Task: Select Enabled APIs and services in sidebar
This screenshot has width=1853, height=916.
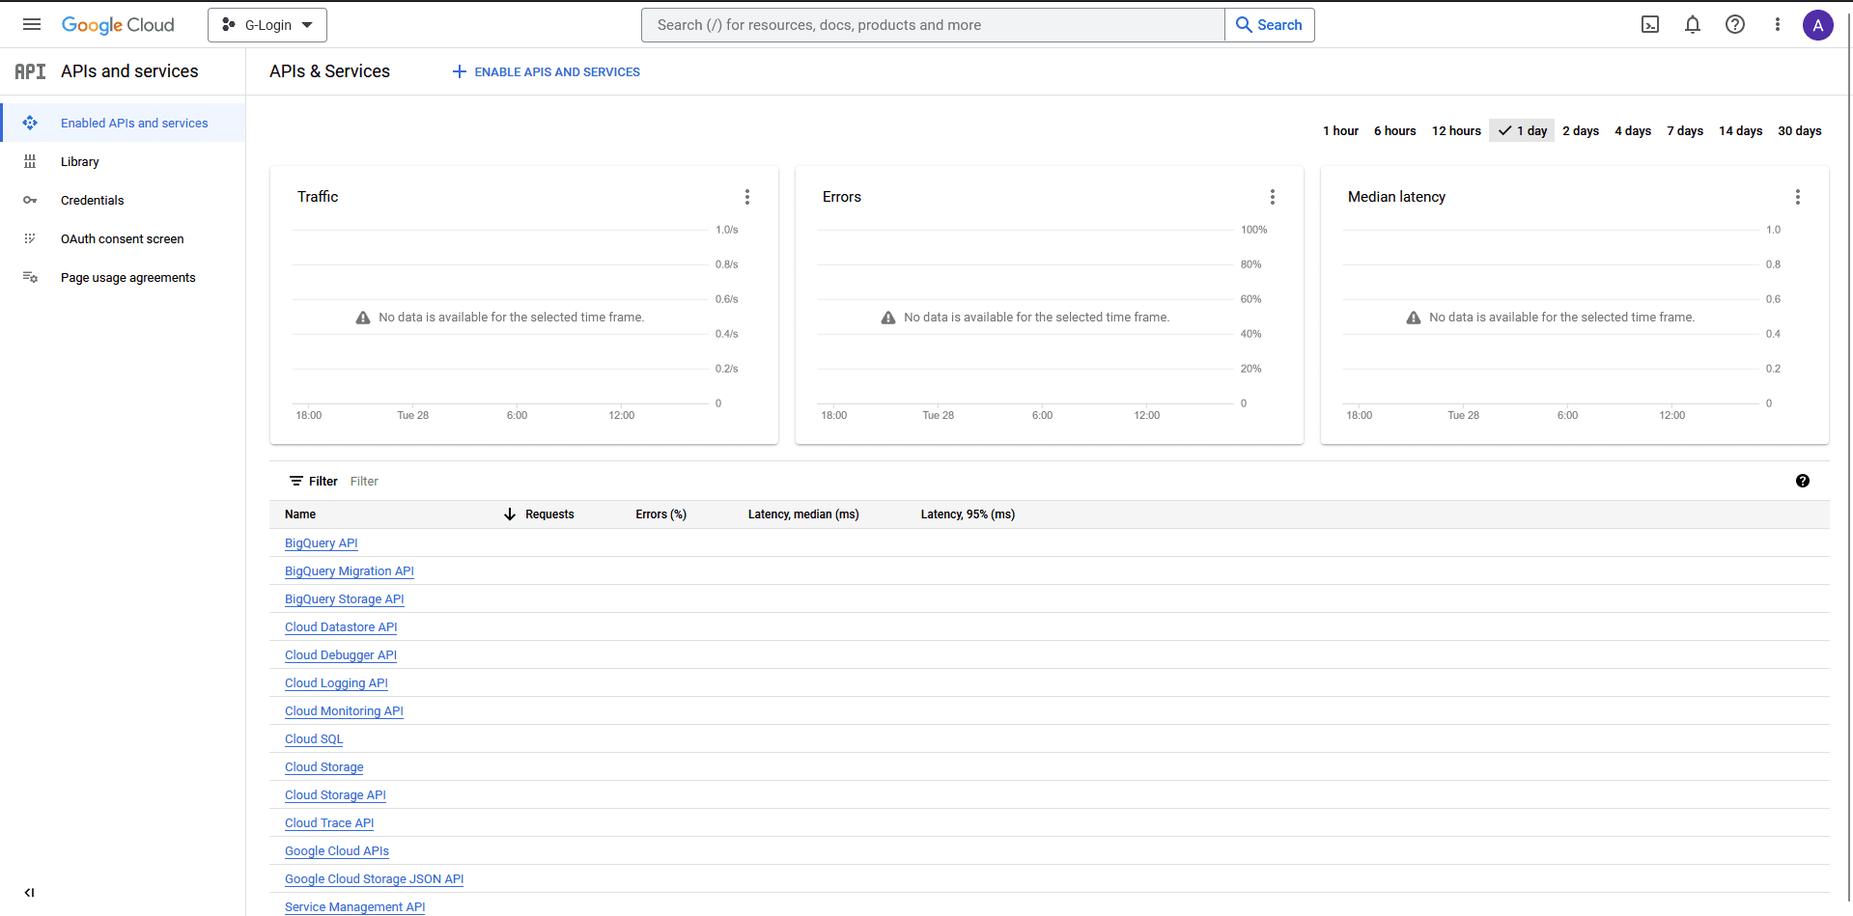Action: (x=134, y=123)
